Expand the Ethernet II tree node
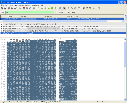127x103 pixels. [x=1, y=26]
